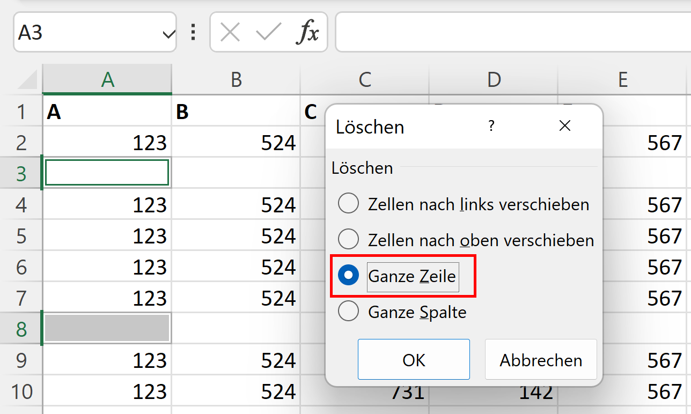Confirm deletion with the OK button
Screen dimensions: 691x414
click(414, 360)
